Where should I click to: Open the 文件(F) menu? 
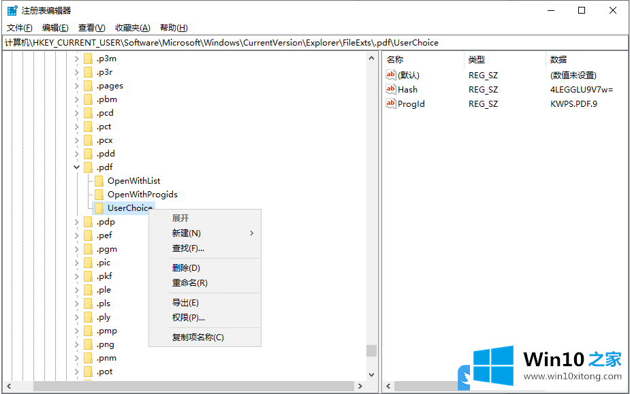19,28
